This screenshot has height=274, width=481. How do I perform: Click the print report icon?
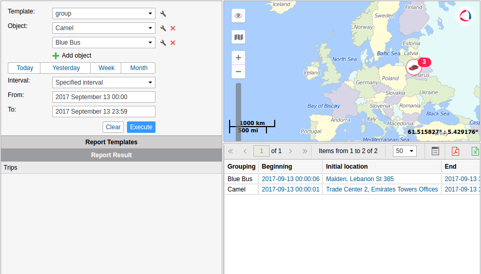[x=435, y=151]
